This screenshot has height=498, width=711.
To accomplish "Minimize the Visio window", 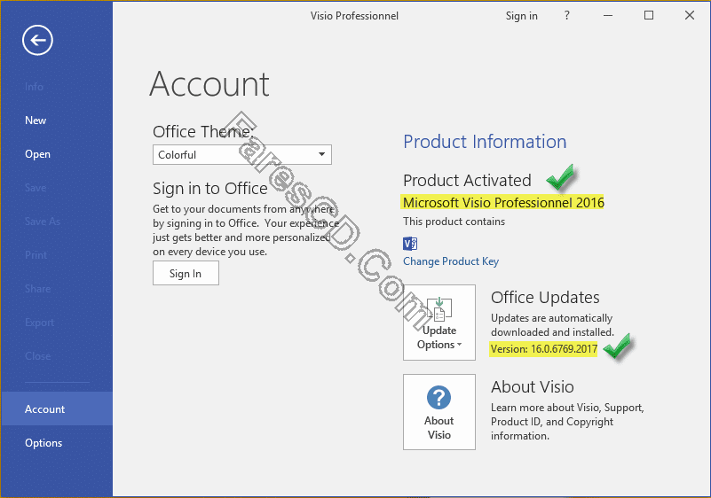I will click(x=608, y=15).
